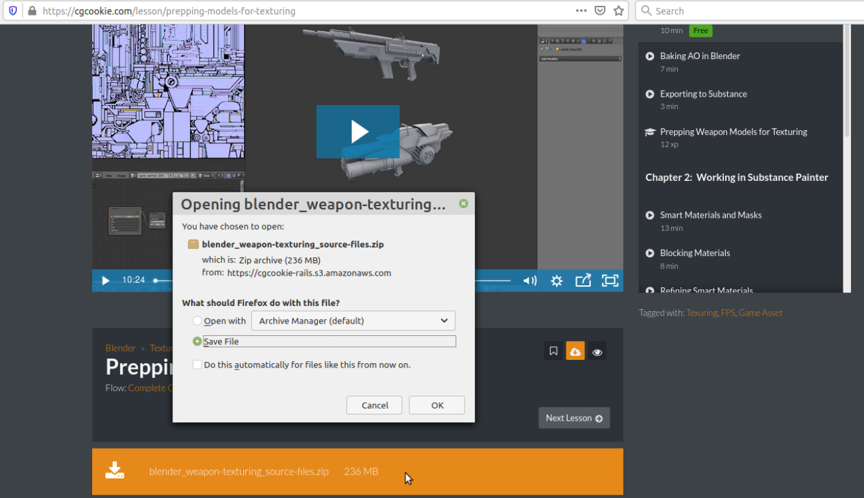This screenshot has height=498, width=864.
Task: Select the Save File radio button
Action: [197, 341]
